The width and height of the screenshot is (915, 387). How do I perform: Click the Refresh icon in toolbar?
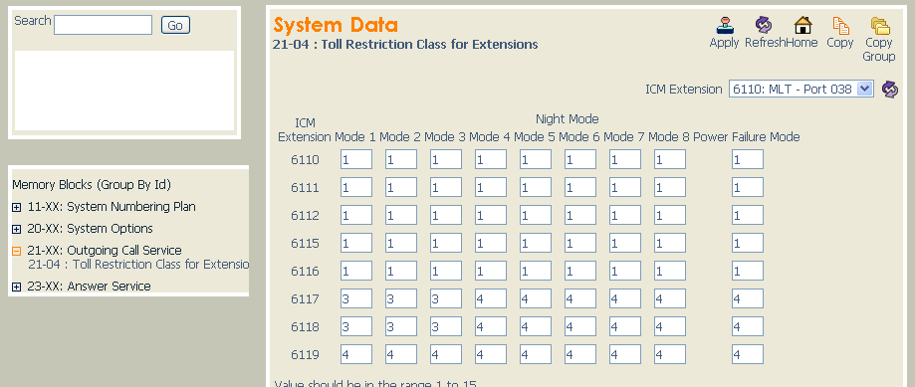pyautogui.click(x=764, y=25)
